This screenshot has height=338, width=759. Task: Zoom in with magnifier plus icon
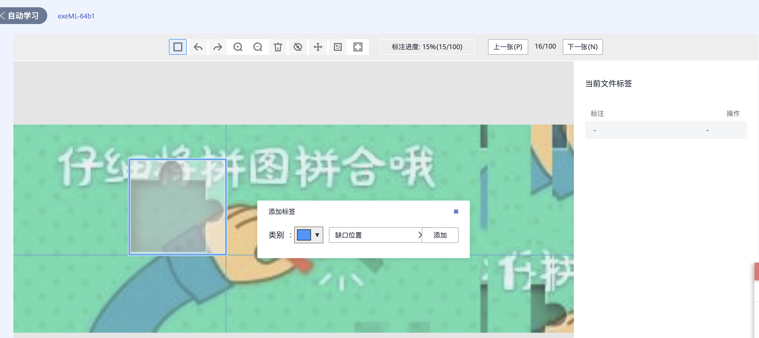[x=238, y=47]
